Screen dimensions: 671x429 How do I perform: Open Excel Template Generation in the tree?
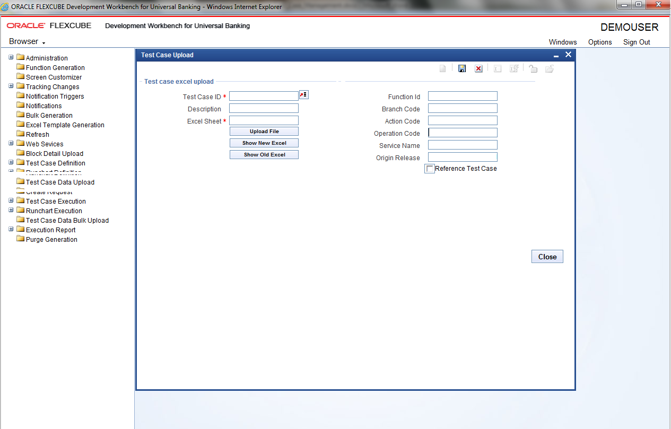click(65, 125)
